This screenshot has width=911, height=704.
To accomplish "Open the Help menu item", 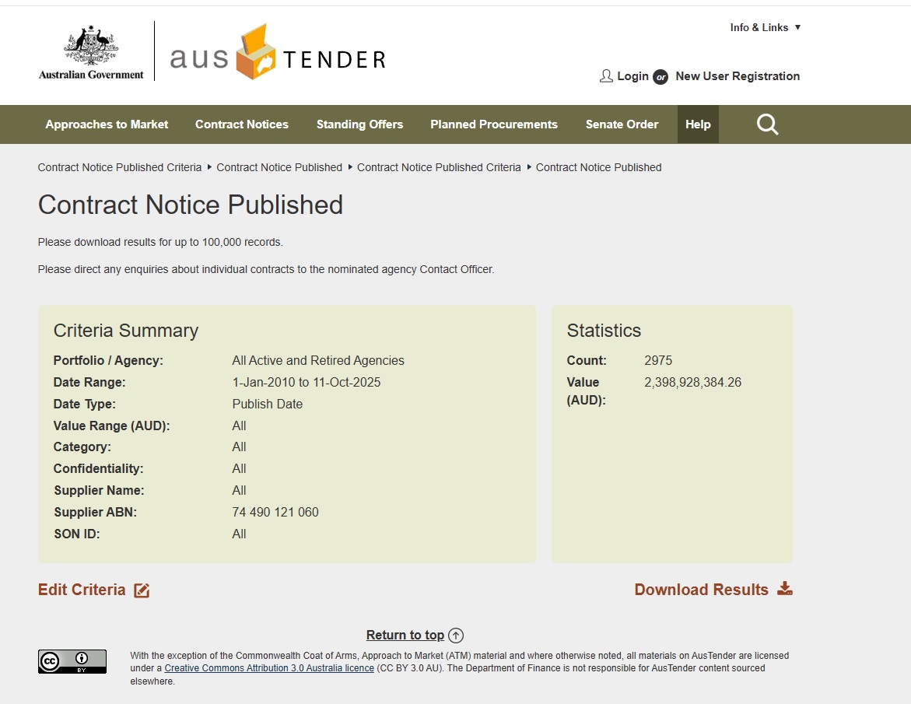I will click(698, 124).
